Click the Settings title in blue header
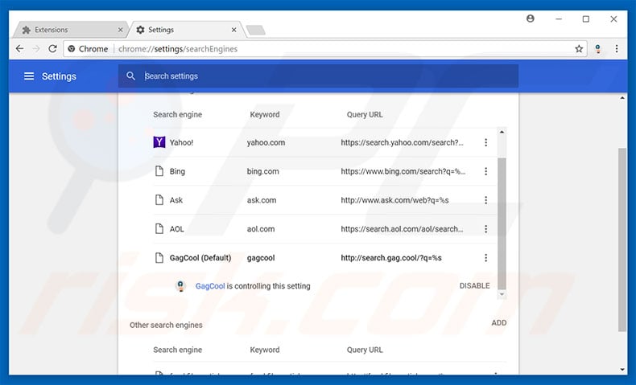636x385 pixels. click(59, 76)
